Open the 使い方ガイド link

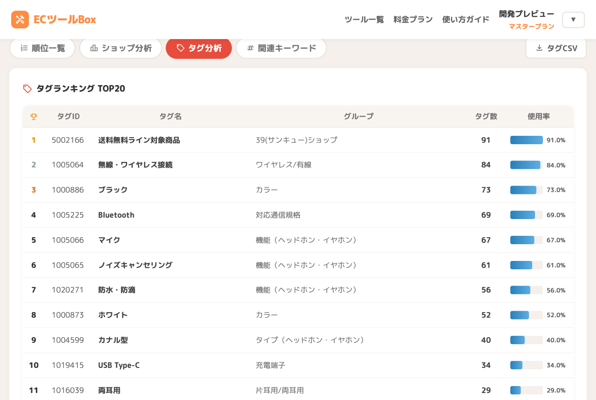[466, 20]
